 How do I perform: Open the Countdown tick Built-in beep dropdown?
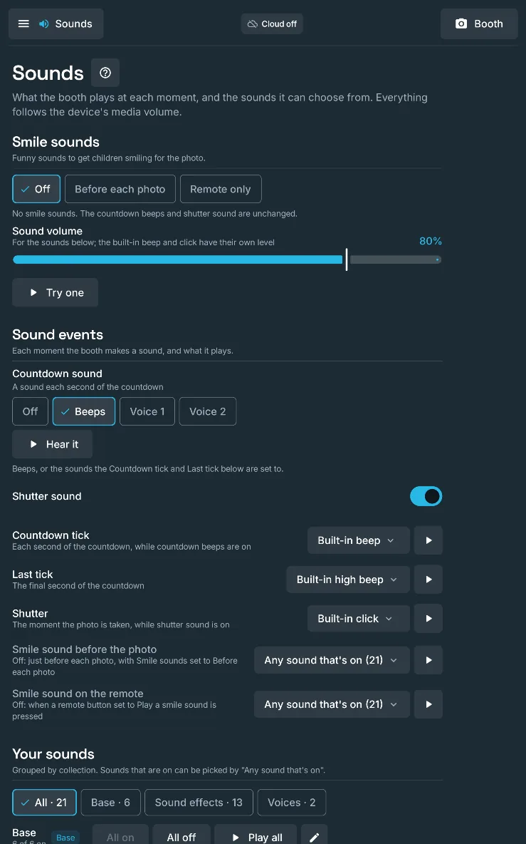(358, 540)
